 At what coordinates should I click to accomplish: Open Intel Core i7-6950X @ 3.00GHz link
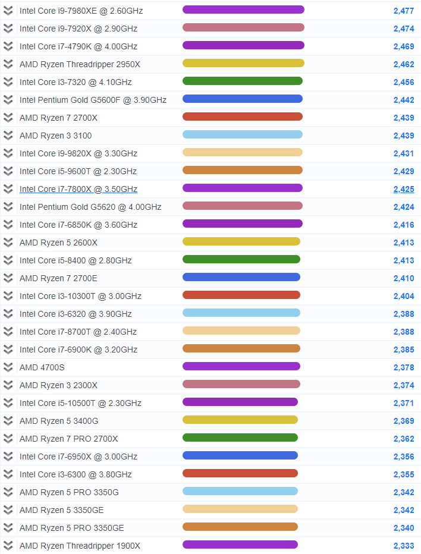click(78, 457)
